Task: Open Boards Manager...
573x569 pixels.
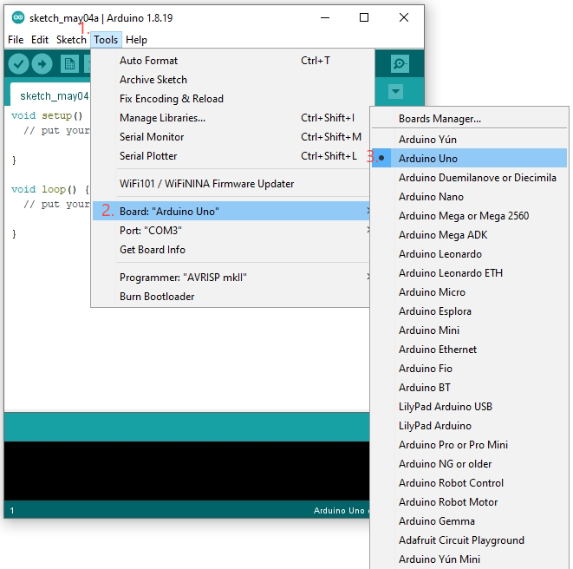Action: (x=469, y=119)
